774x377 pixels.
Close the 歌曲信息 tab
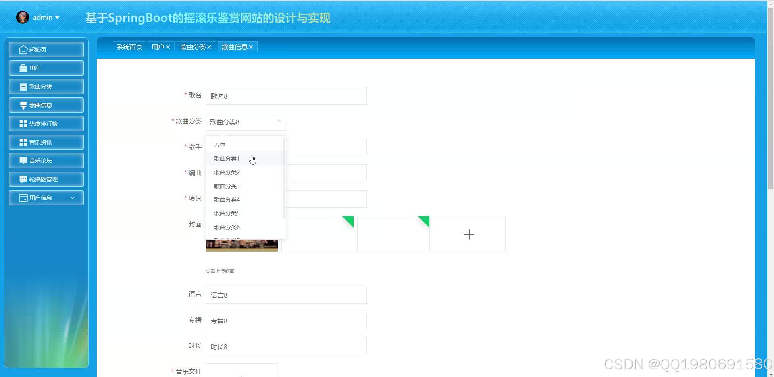coord(251,46)
